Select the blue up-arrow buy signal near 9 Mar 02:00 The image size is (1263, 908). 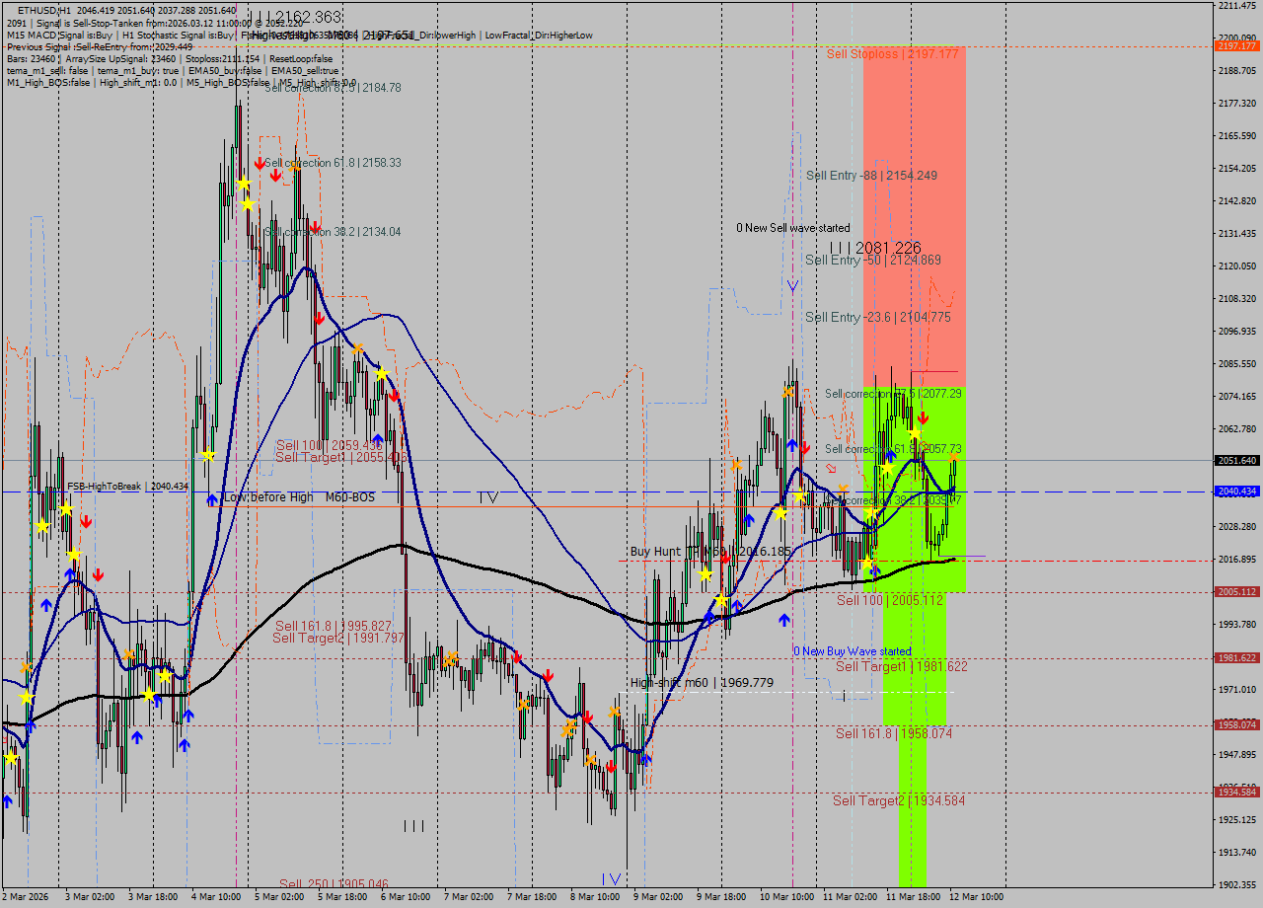point(709,617)
